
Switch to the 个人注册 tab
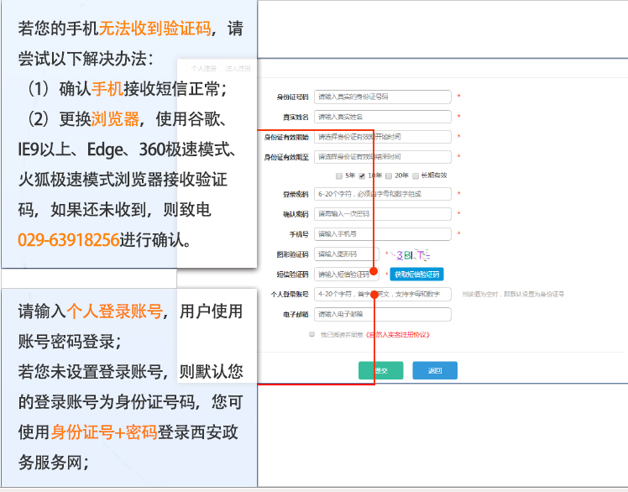pos(203,68)
